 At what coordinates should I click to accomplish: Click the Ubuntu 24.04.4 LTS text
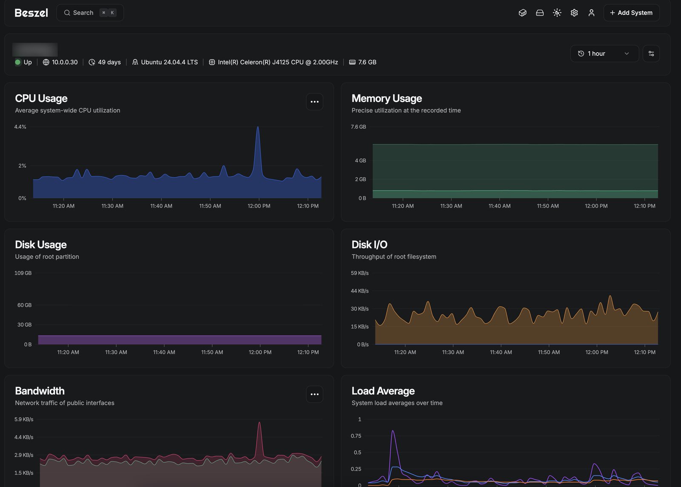tap(169, 62)
